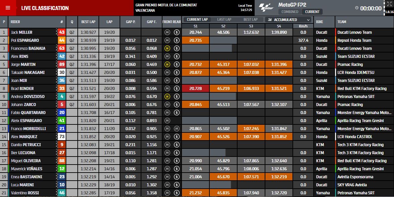Switch to CURRENT classification view

coord(312,12)
